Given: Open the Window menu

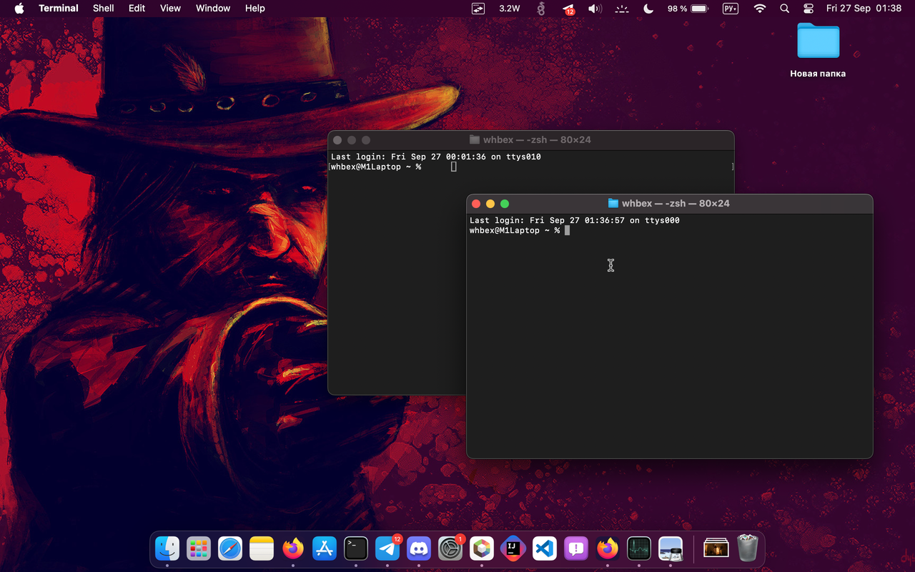Looking at the screenshot, I should point(213,9).
